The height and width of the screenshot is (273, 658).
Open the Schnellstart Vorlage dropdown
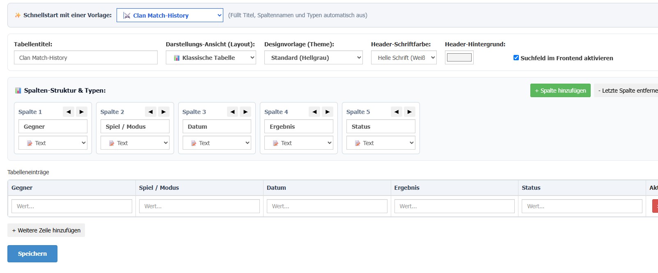(170, 15)
